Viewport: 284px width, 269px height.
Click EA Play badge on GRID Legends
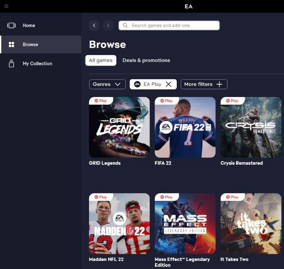tap(101, 101)
